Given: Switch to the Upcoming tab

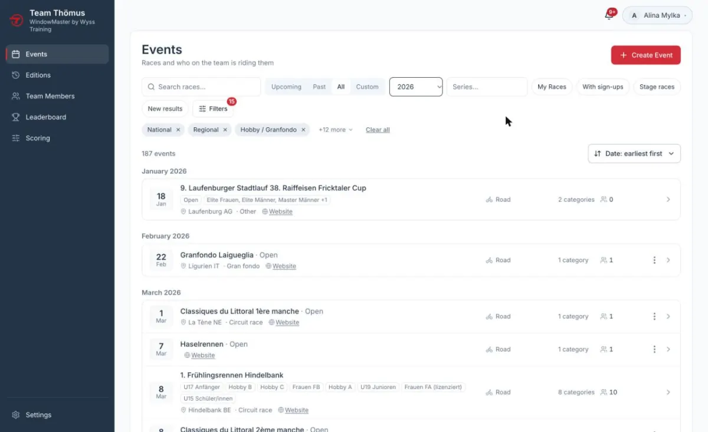Looking at the screenshot, I should (286, 87).
